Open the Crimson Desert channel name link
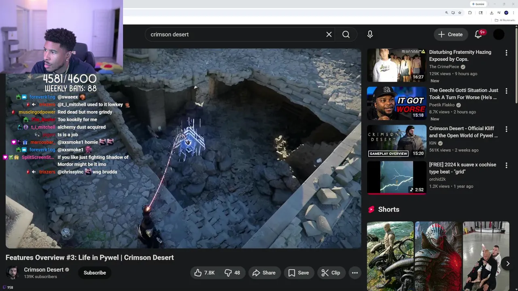Image resolution: width=518 pixels, height=291 pixels. [44, 270]
